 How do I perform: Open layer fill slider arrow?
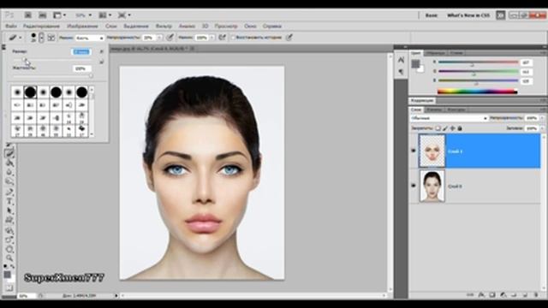[x=542, y=128]
